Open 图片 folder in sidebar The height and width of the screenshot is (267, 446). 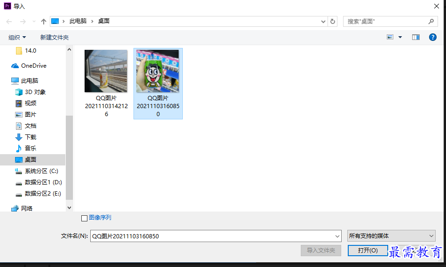[30, 114]
